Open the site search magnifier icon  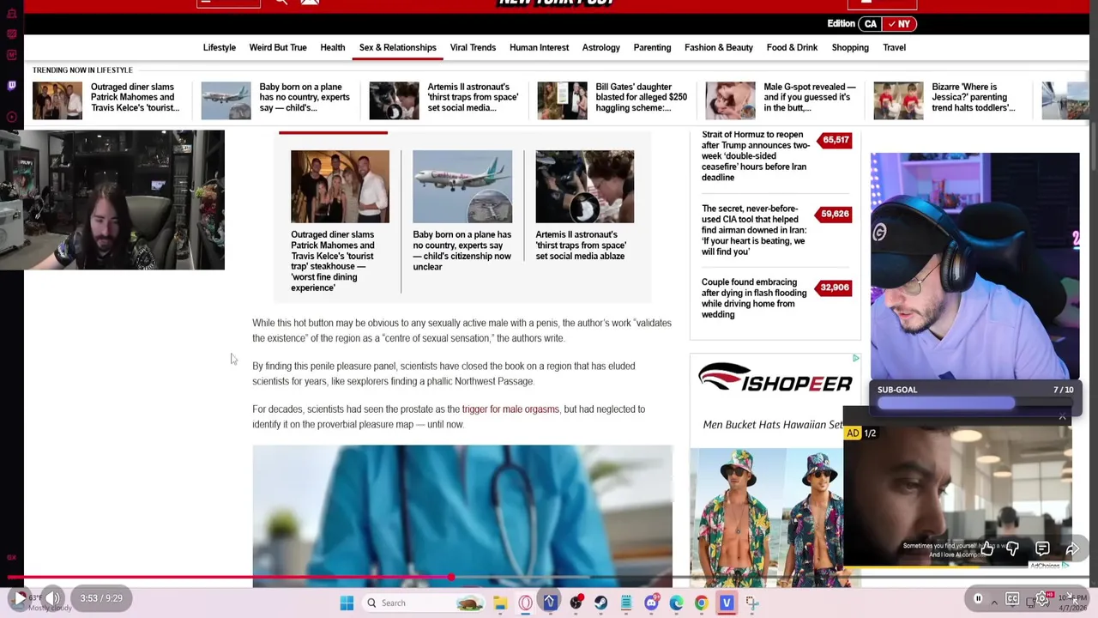click(281, 3)
